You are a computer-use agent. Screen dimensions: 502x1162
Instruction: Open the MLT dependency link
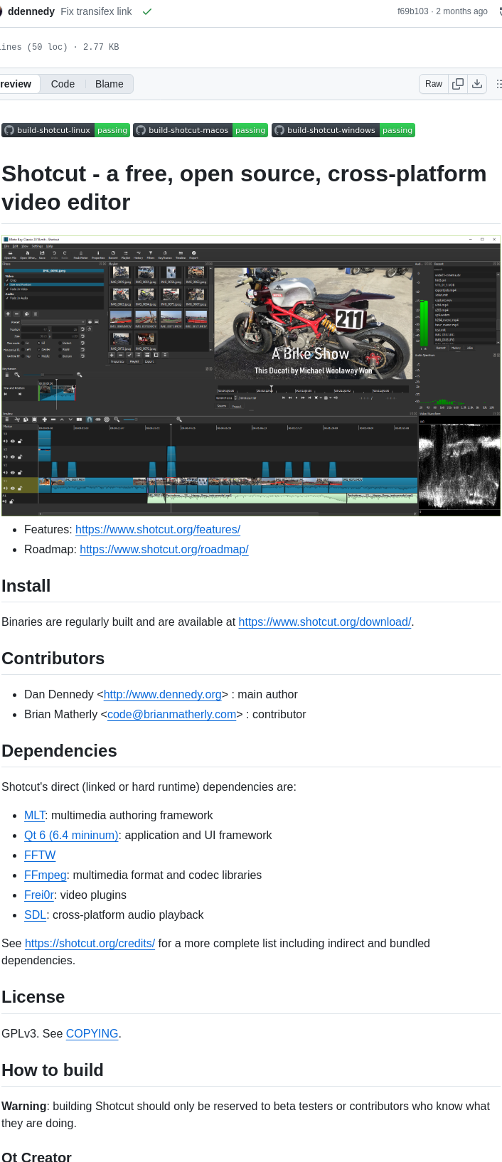(34, 815)
